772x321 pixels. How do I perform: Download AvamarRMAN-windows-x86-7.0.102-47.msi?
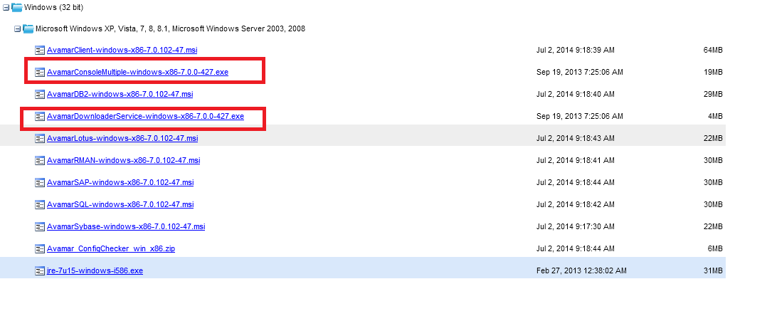(123, 161)
